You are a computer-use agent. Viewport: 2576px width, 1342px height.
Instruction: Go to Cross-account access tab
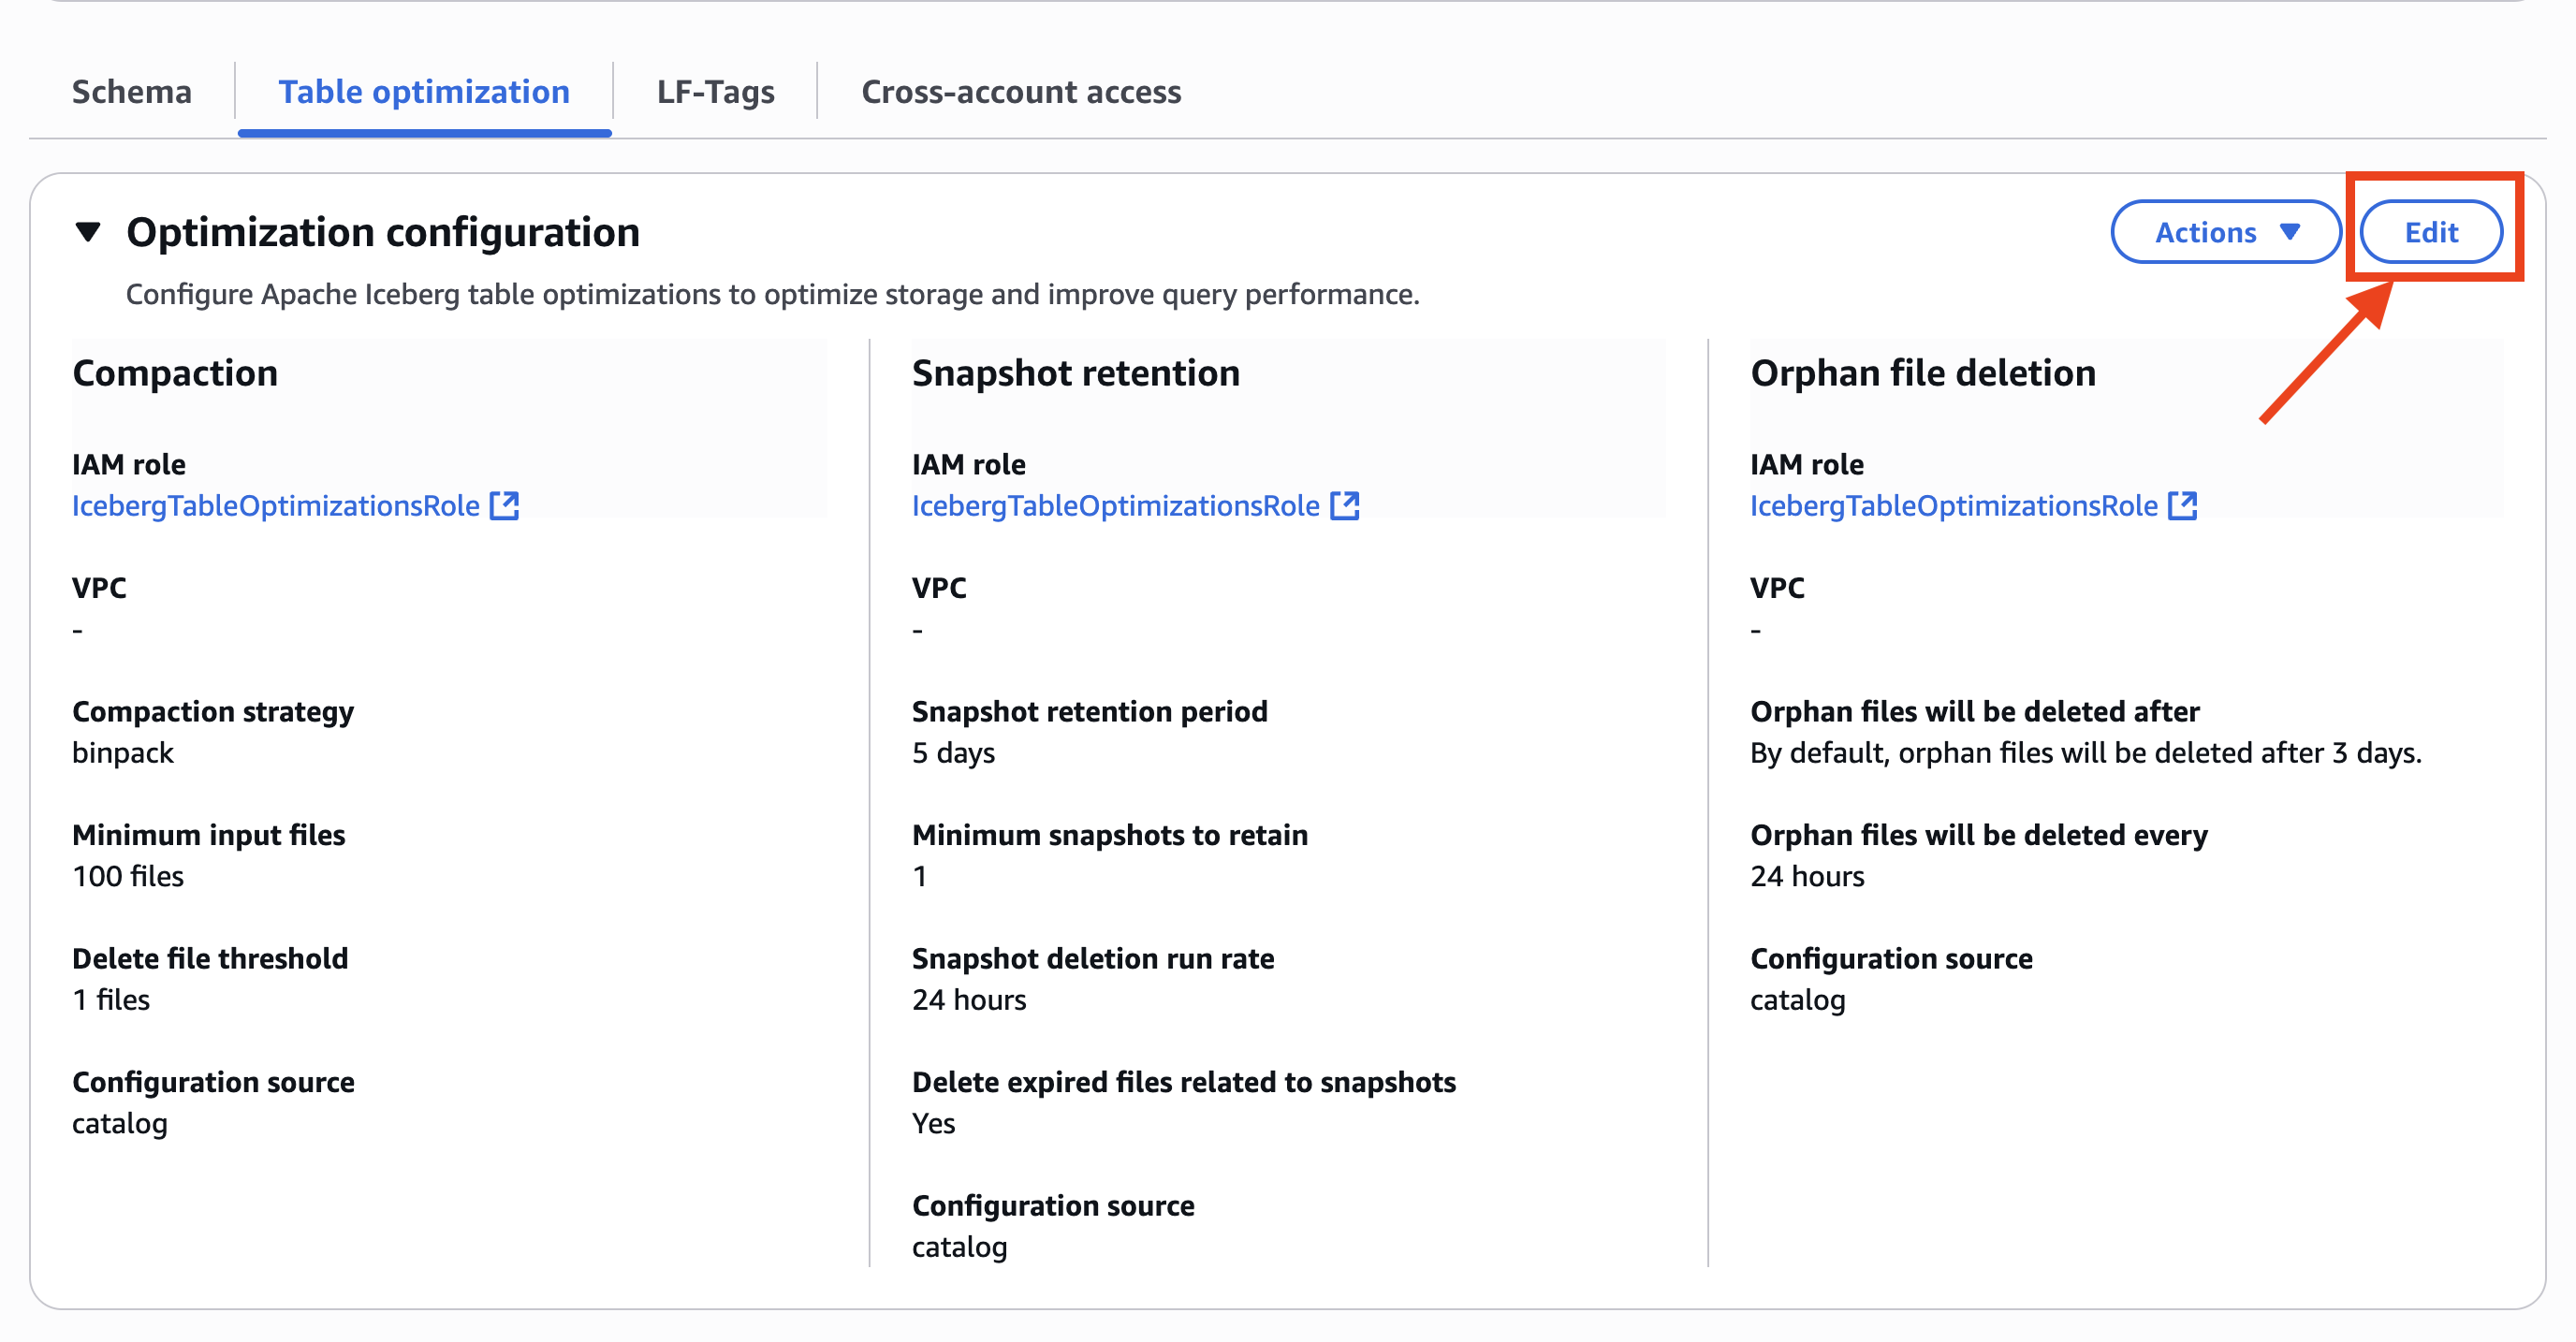[x=1020, y=91]
